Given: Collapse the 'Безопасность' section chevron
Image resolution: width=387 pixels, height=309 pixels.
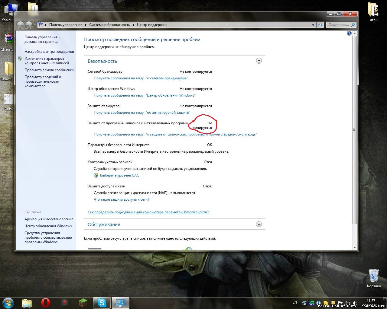Looking at the screenshot, I should point(259,61).
